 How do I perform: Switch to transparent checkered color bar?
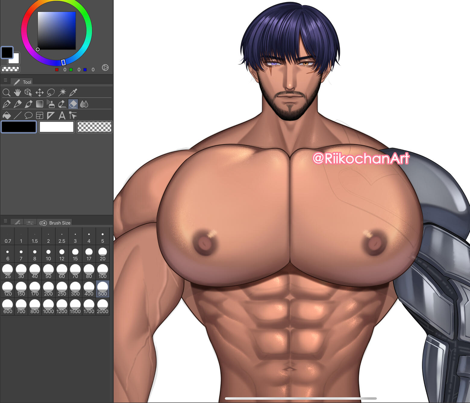[94, 127]
